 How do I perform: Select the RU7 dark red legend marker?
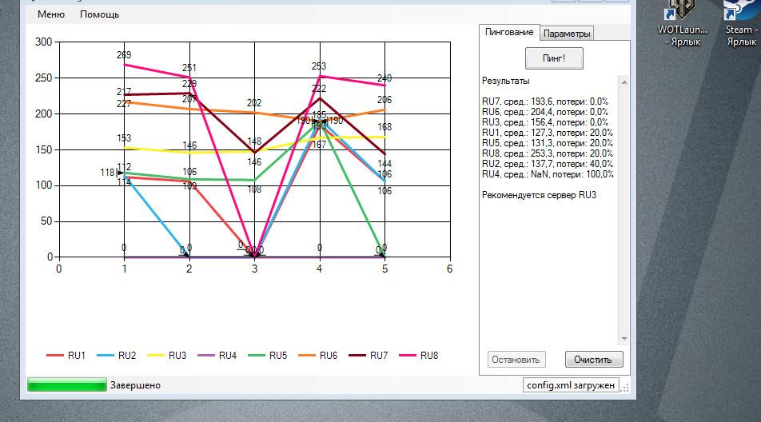pyautogui.click(x=357, y=356)
